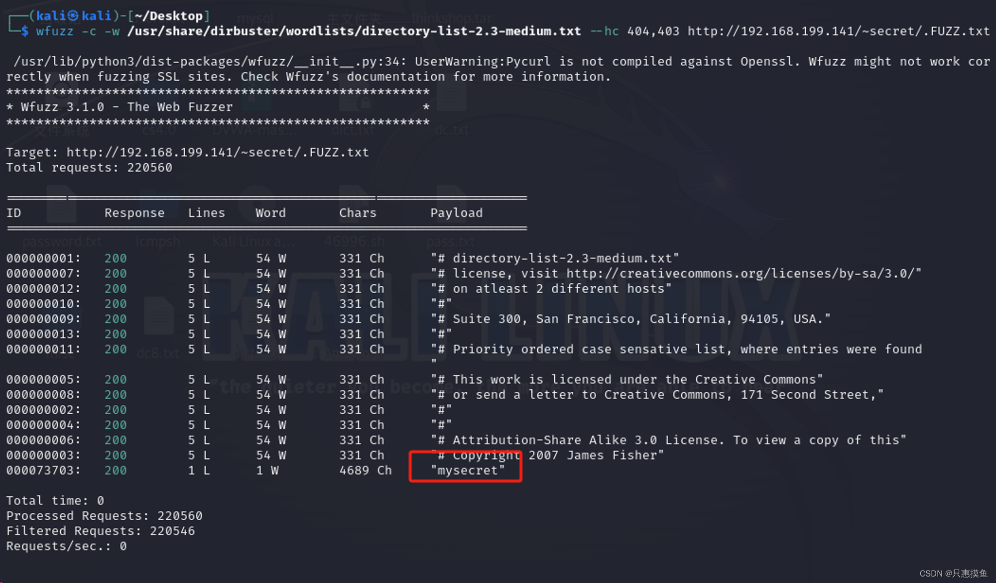Viewport: 996px width, 583px height.
Task: Click the Payload column header
Action: (x=456, y=213)
